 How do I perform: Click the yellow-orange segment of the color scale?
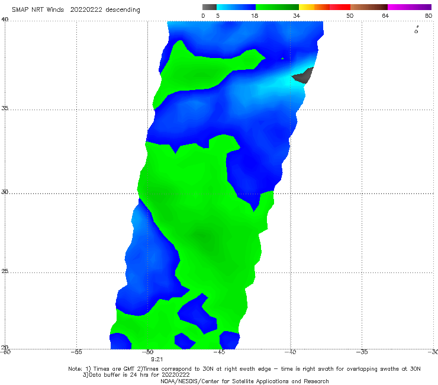[314, 7]
